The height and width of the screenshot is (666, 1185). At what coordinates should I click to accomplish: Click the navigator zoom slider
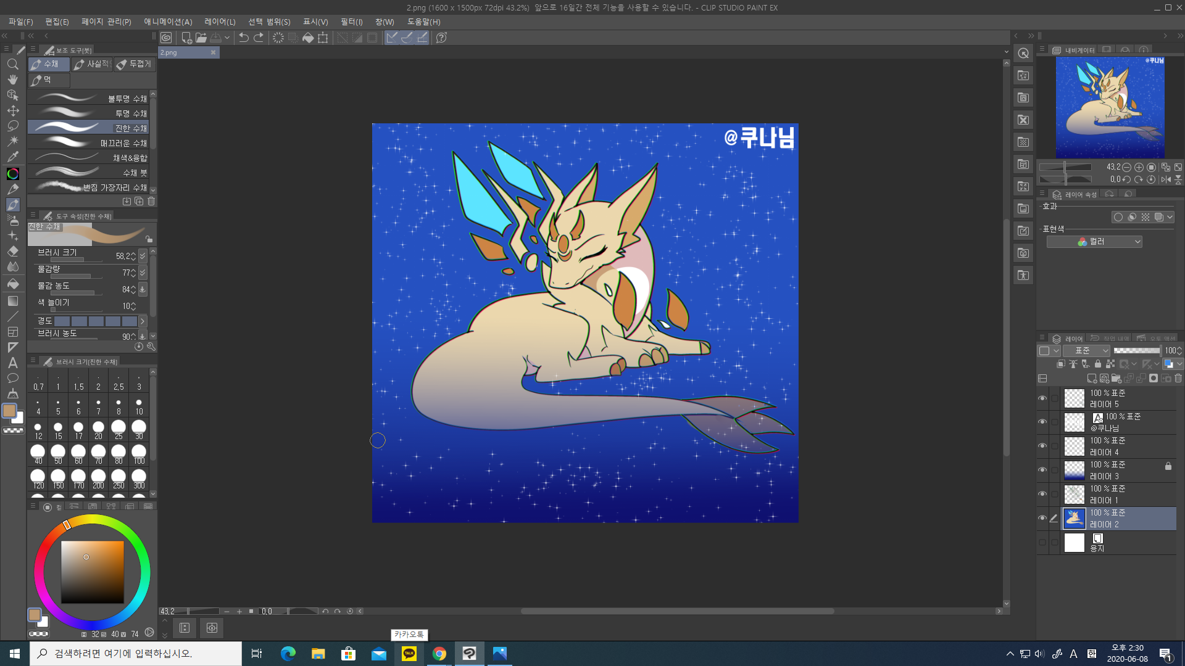(x=1065, y=167)
